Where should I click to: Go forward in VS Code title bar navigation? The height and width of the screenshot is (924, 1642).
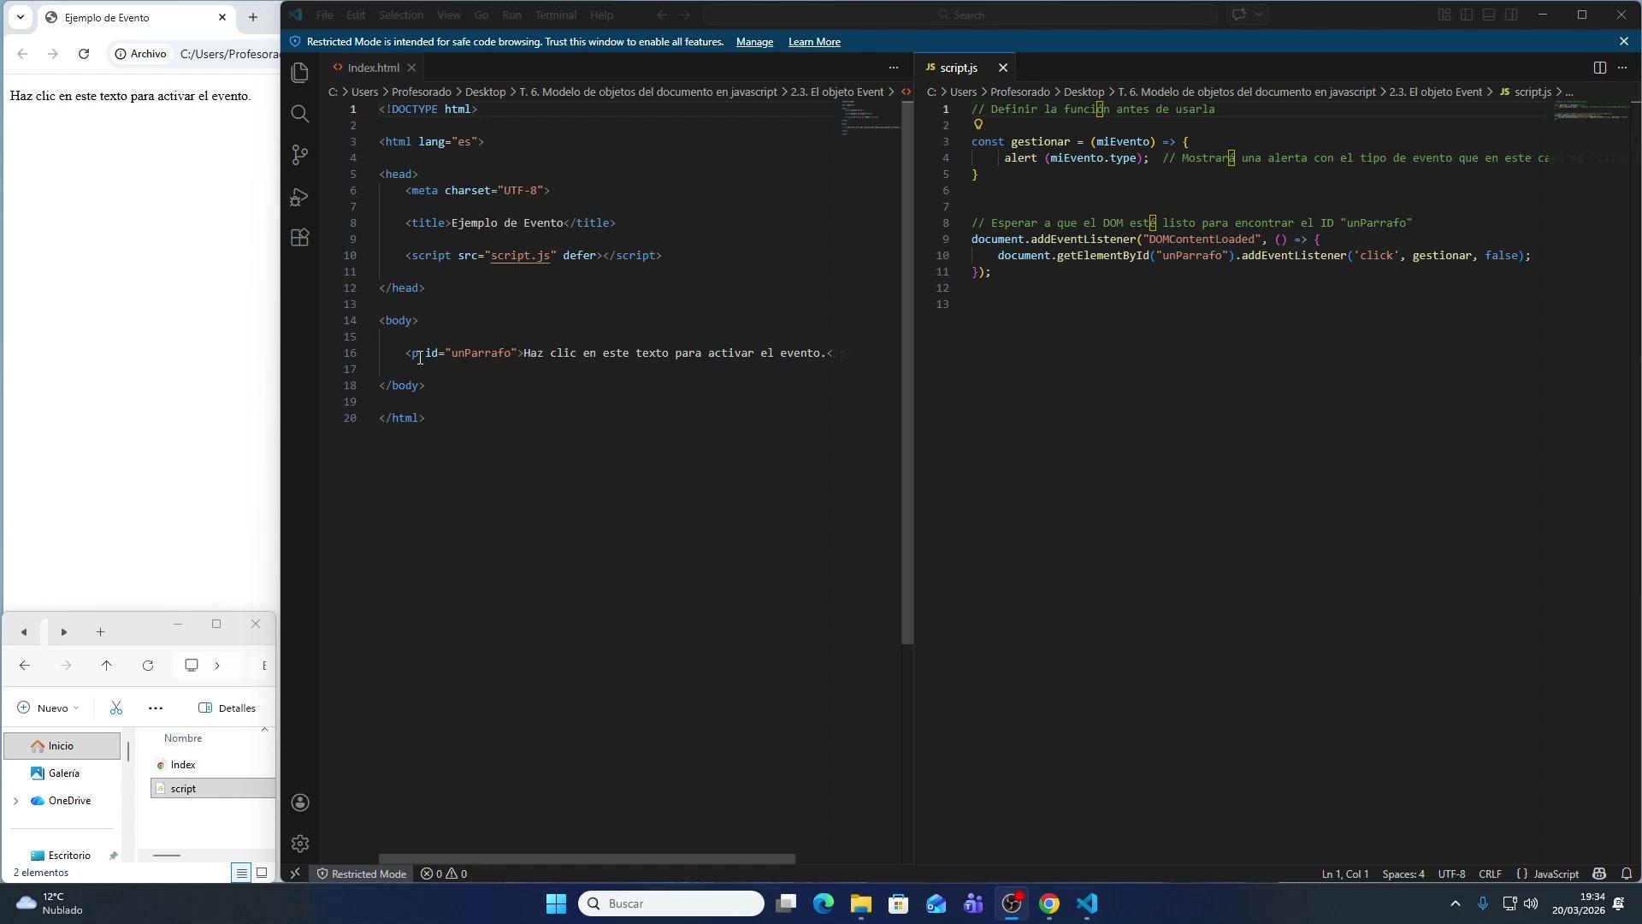684,15
